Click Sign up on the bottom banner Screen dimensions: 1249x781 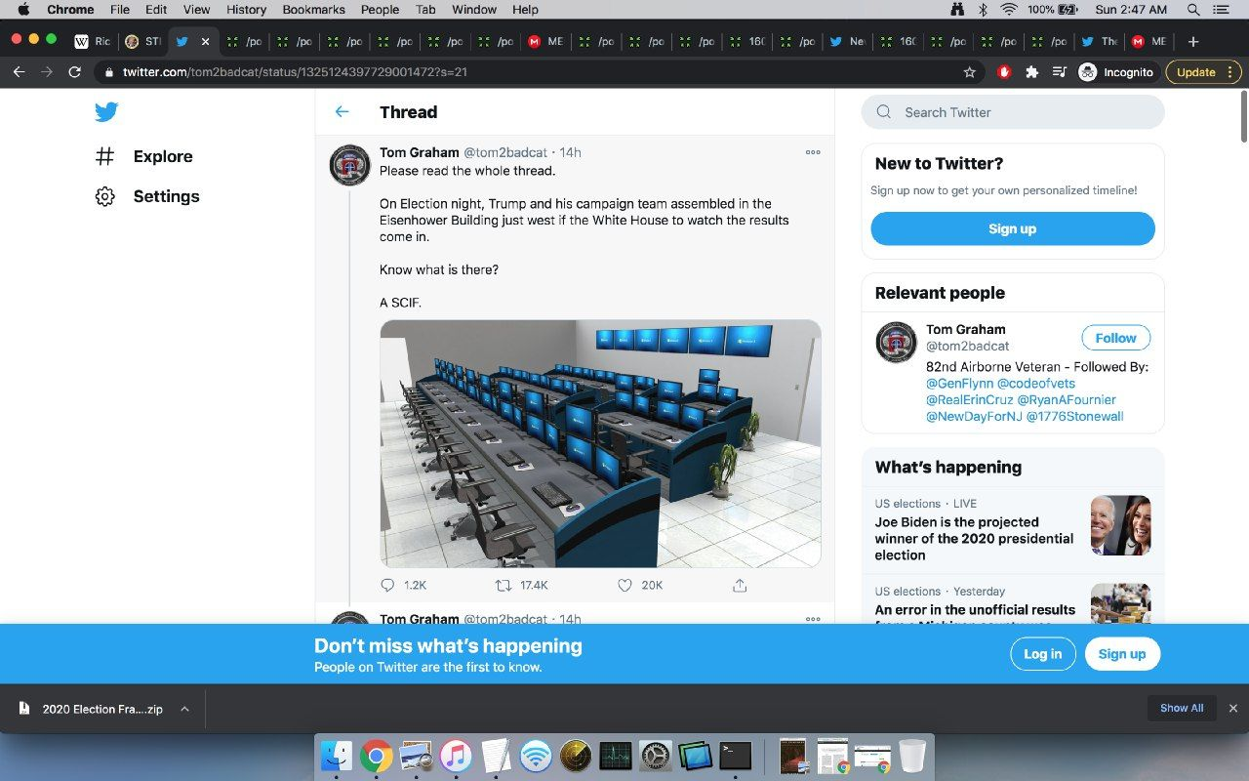click(1122, 654)
